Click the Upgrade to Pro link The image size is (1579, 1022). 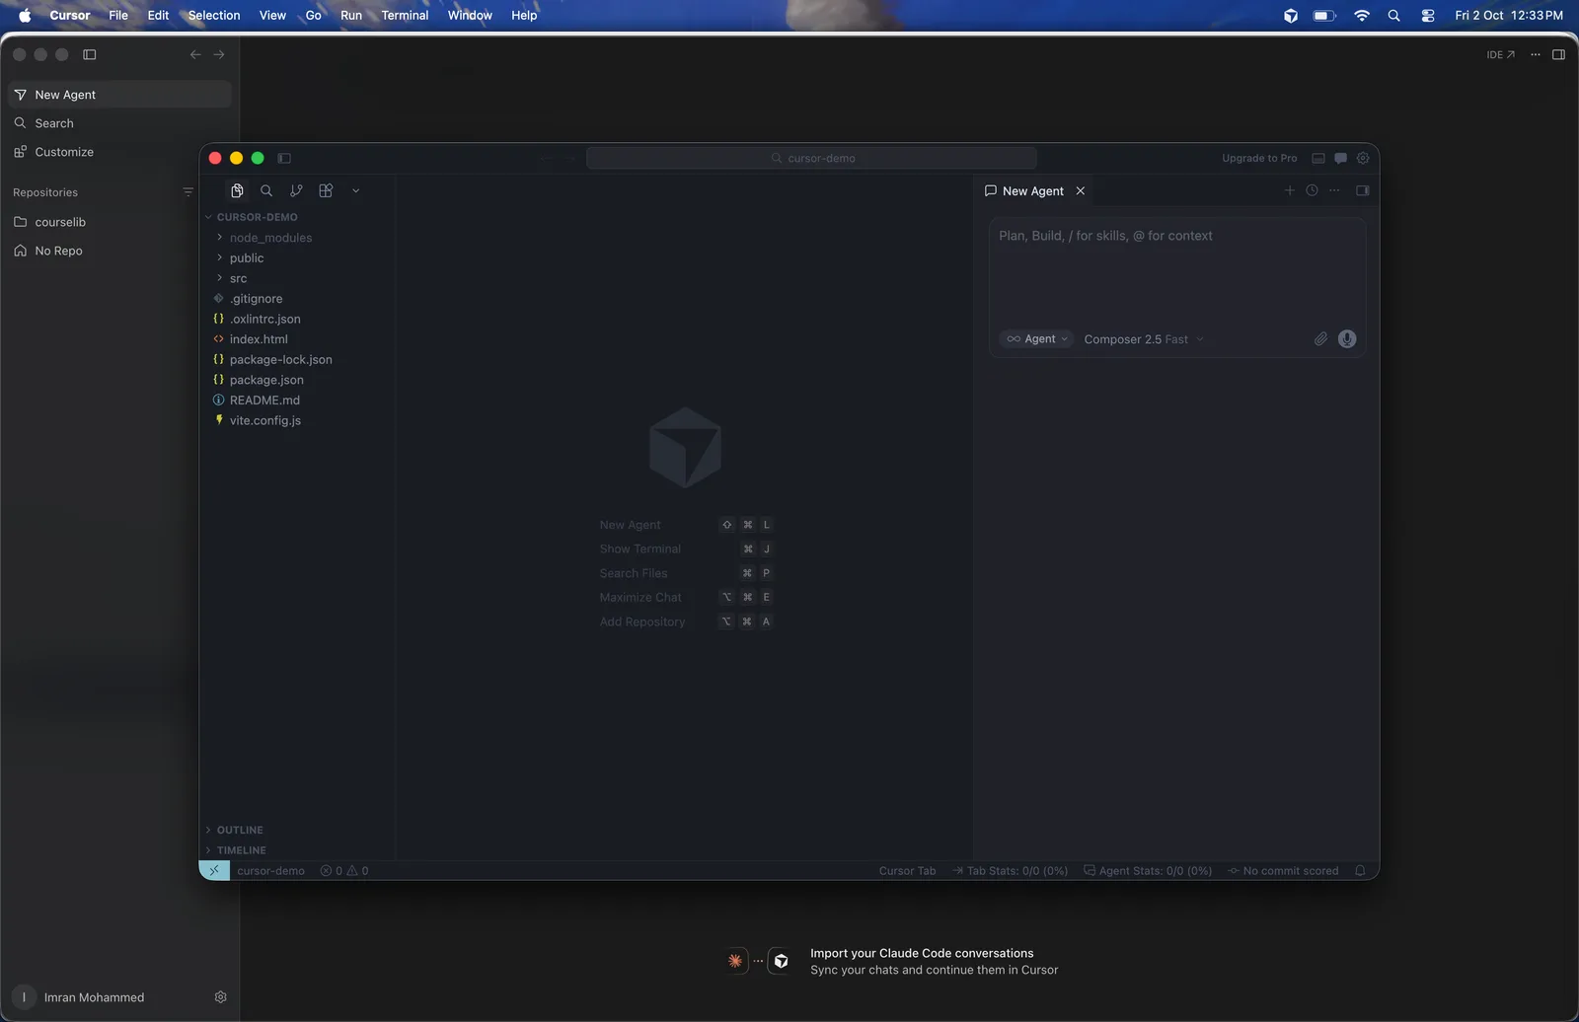(1259, 158)
